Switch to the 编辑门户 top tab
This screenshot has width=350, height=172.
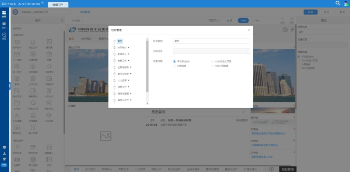pos(58,4)
